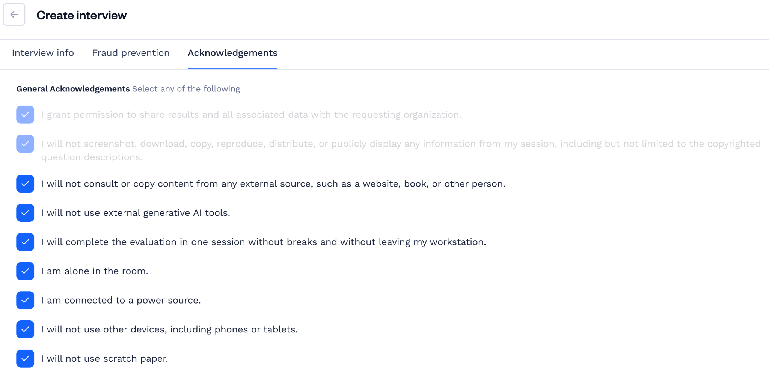Image resolution: width=769 pixels, height=371 pixels.
Task: Uncheck the connected to power source checkbox
Action: (x=25, y=301)
